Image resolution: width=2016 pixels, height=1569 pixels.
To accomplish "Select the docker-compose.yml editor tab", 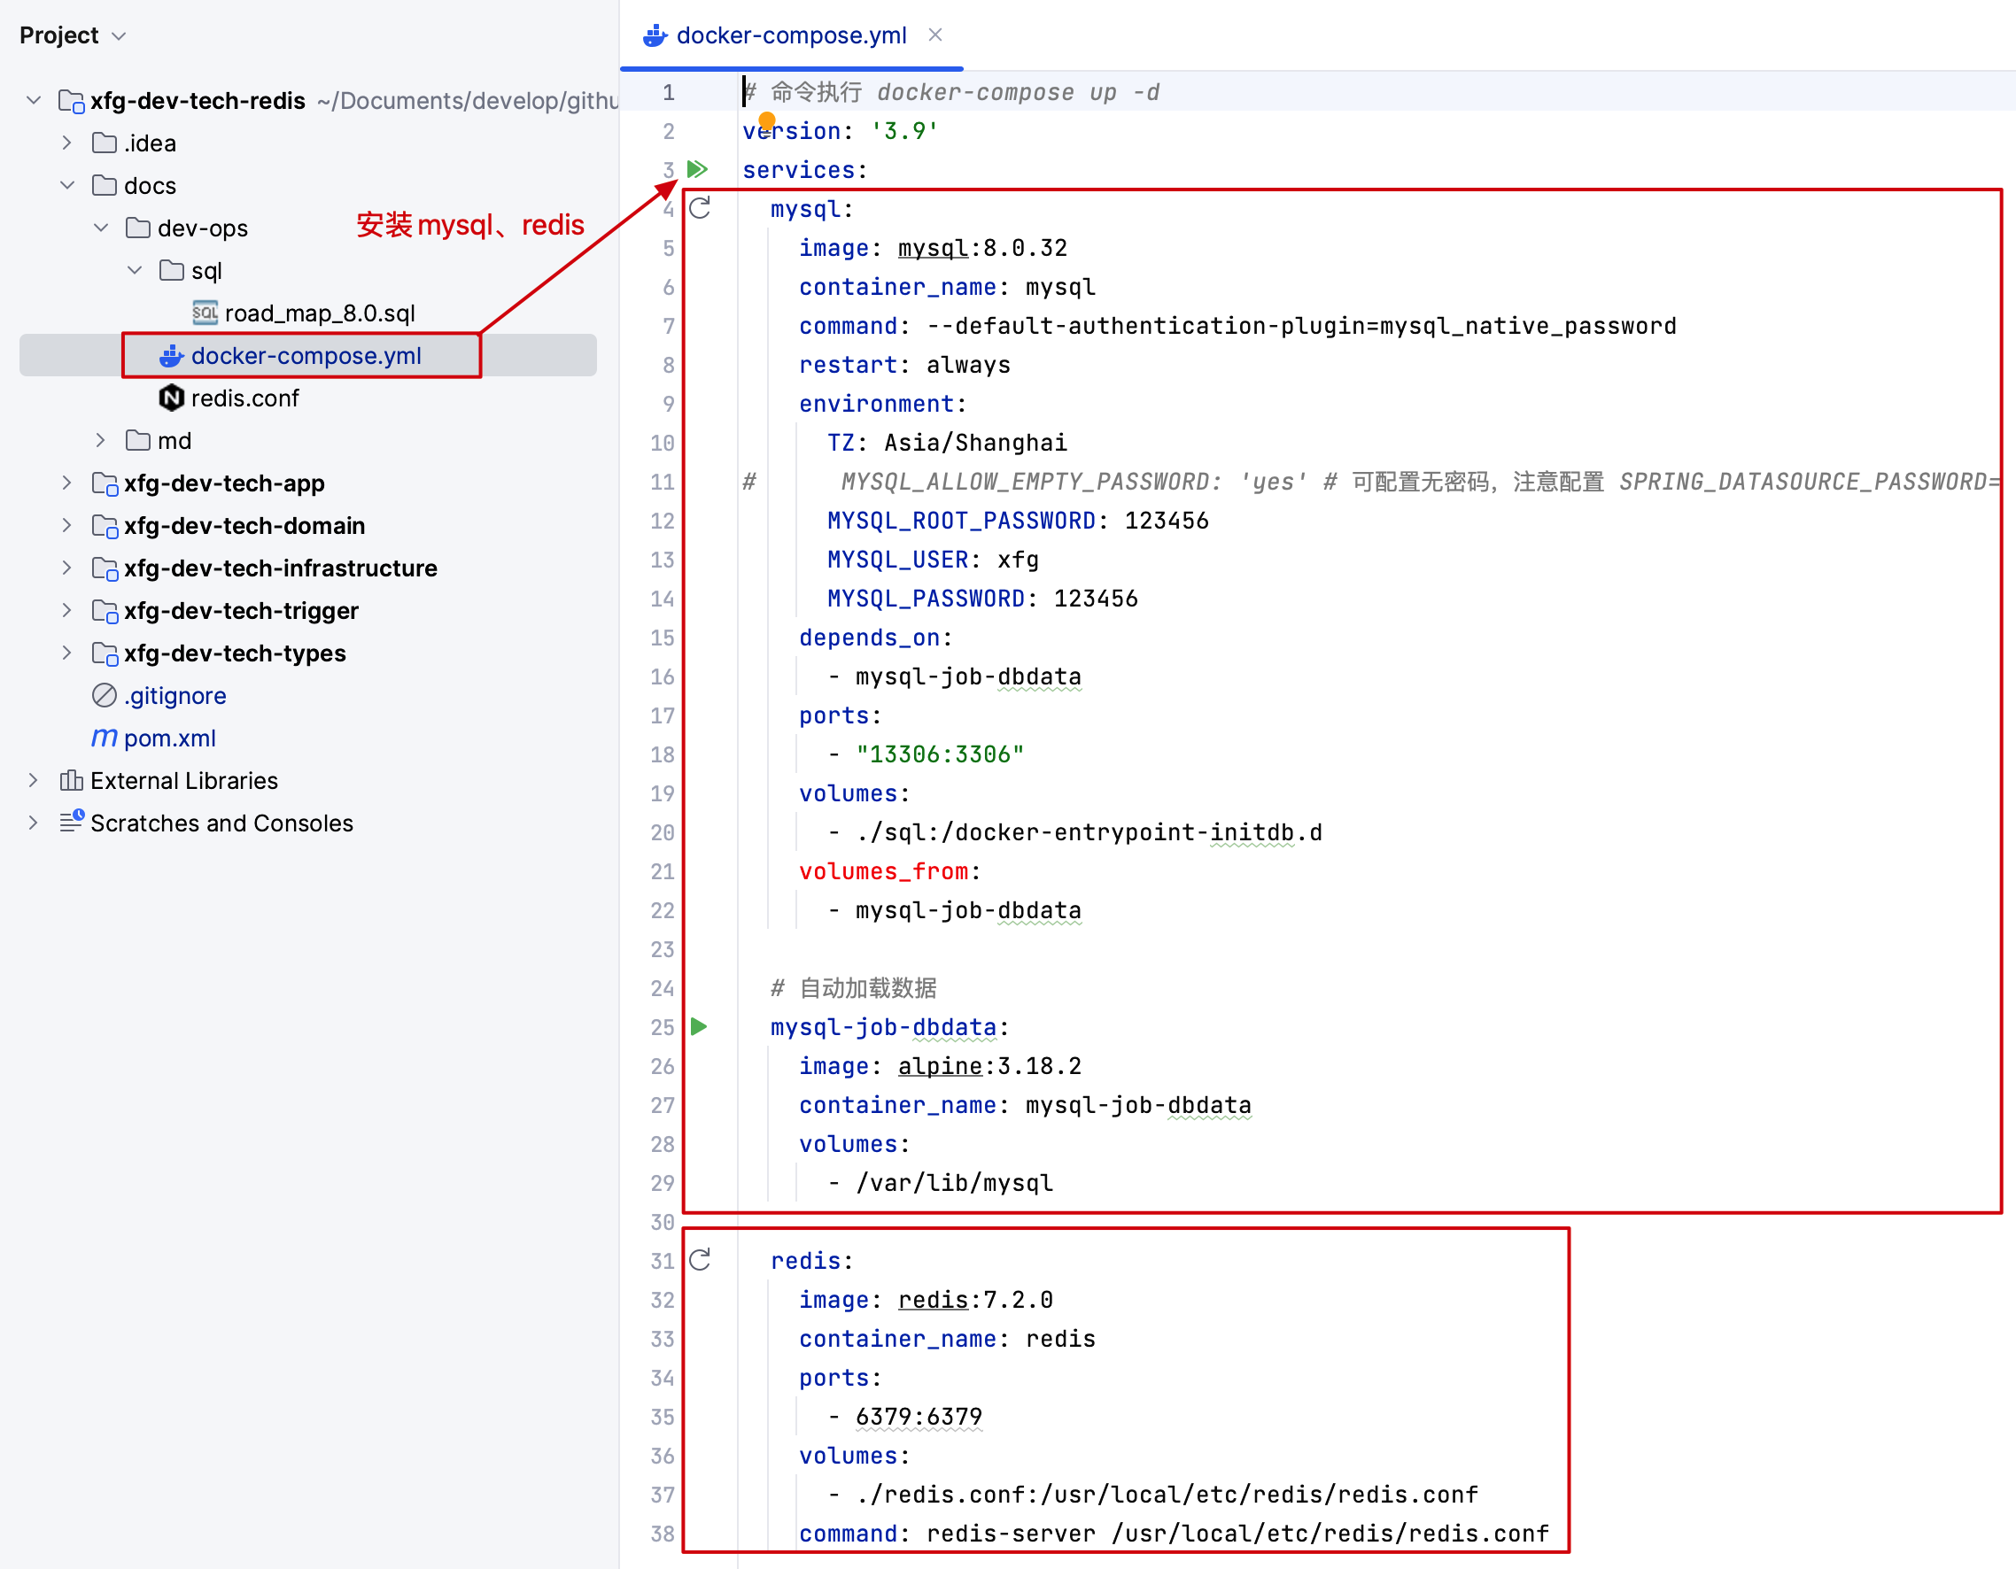I will point(790,35).
